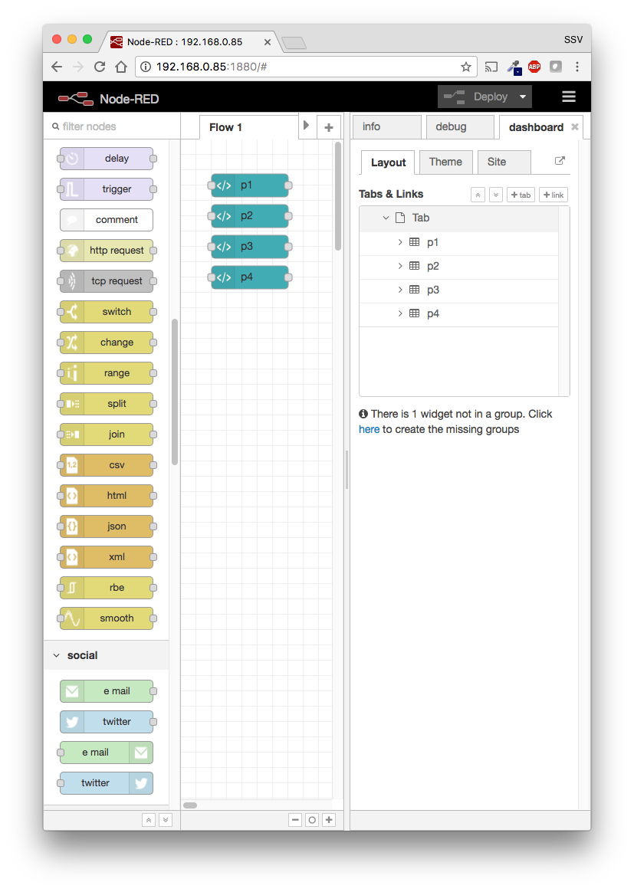Screen dimensions: 634x892
Task: Expand the p1 dashboard group
Action: (399, 241)
